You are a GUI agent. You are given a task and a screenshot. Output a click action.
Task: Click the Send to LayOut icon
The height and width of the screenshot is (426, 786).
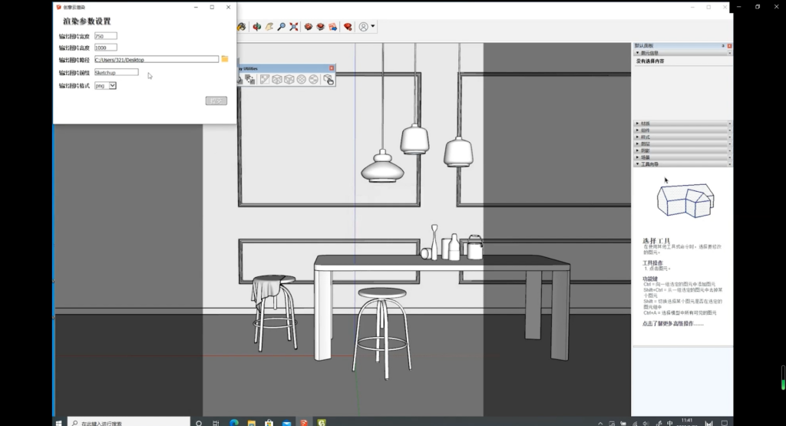333,27
